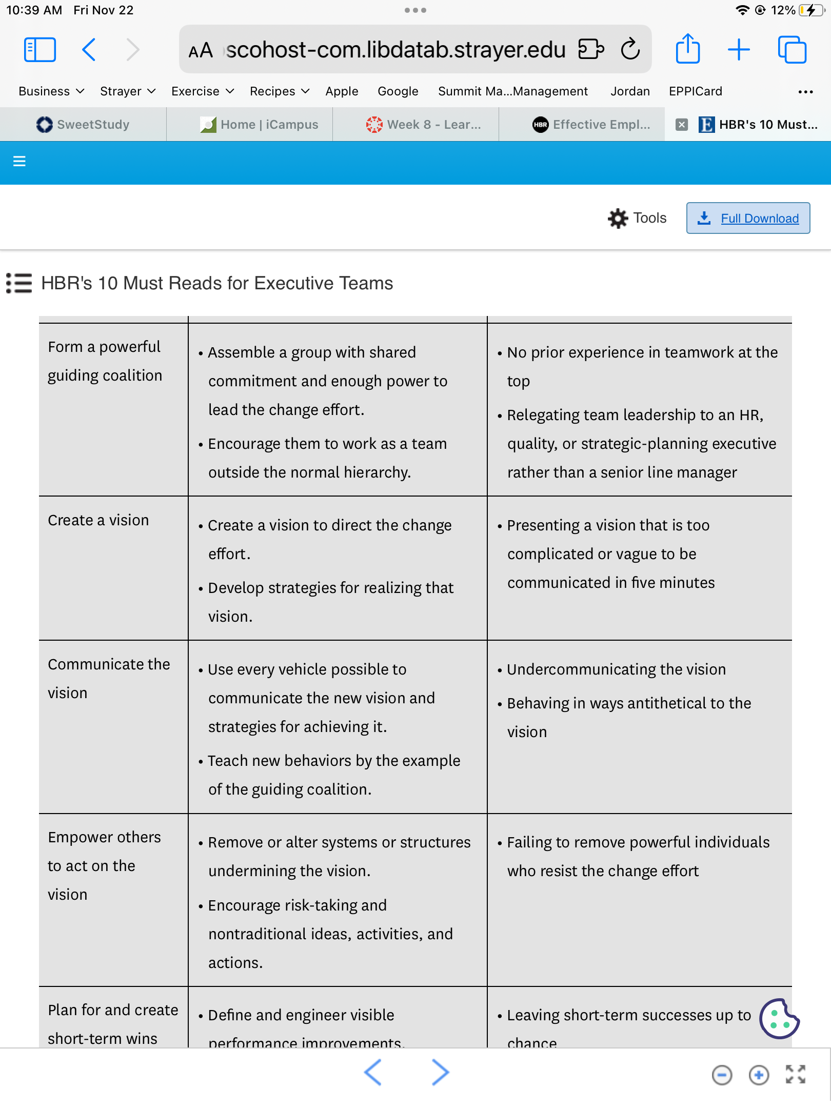
Task: Open the table of contents list icon
Action: (19, 283)
